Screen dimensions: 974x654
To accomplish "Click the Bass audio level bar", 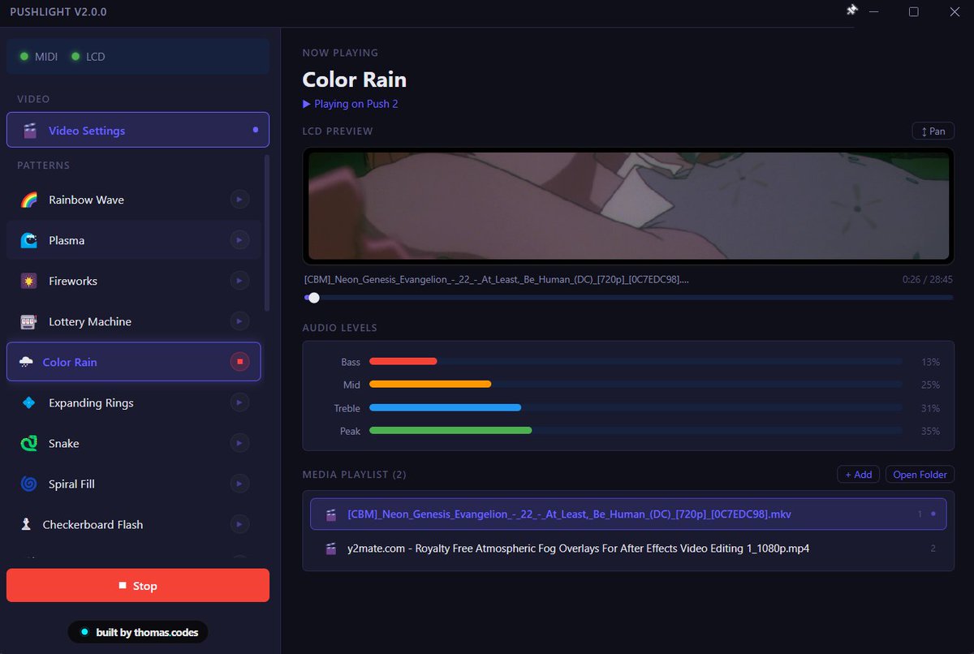I will (x=636, y=361).
